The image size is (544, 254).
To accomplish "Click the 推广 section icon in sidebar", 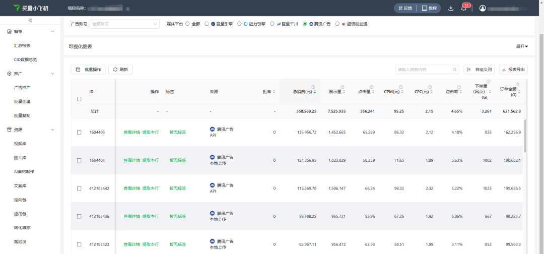I will 10,74.
